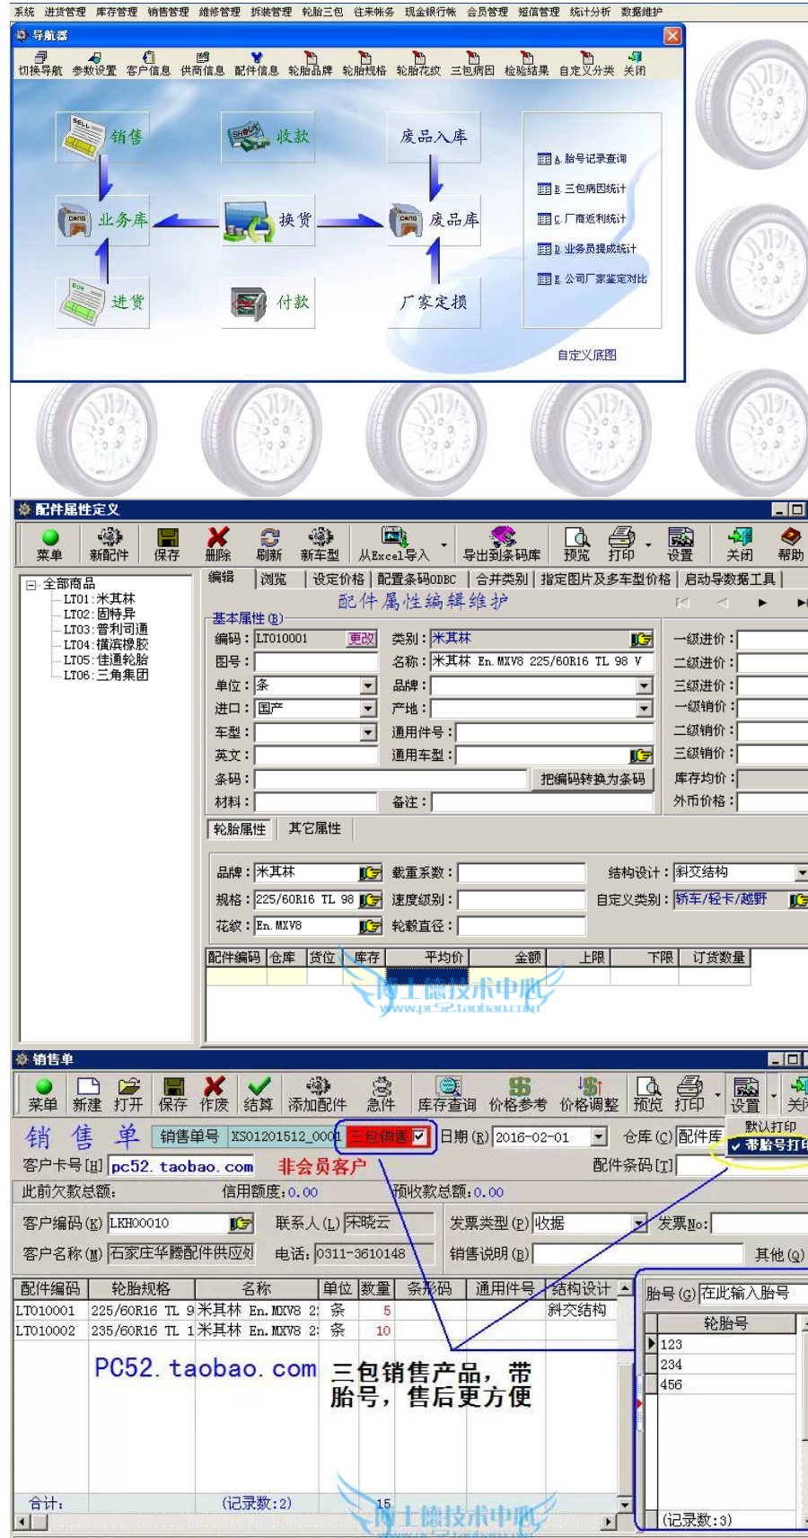Image resolution: width=808 pixels, height=1538 pixels.
Task: Open the 销售 module icon in navigator
Action: (x=101, y=137)
